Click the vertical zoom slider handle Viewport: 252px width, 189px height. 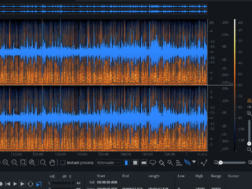[x=249, y=144]
